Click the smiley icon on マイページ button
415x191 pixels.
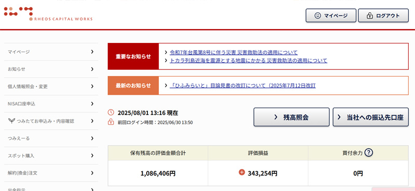coord(317,16)
